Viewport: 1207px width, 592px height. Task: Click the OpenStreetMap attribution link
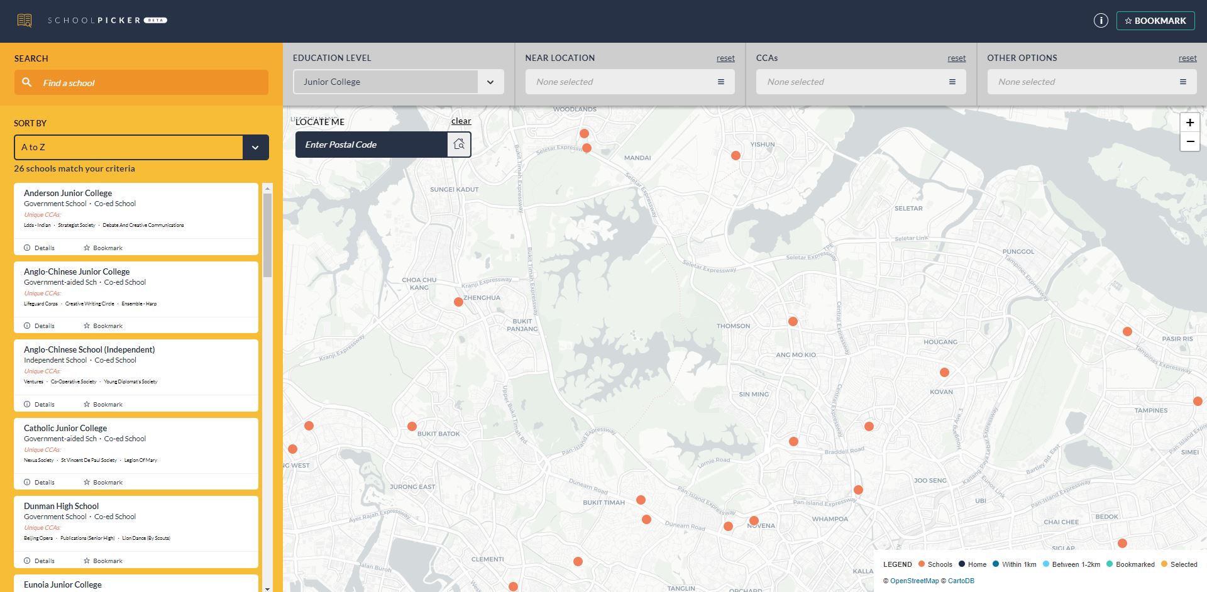click(x=914, y=581)
